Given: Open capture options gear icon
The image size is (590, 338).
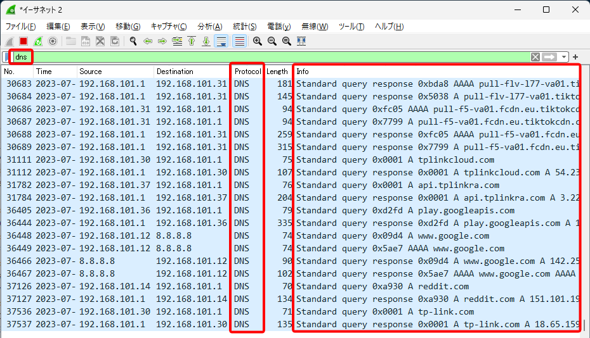Looking at the screenshot, I should click(x=53, y=41).
